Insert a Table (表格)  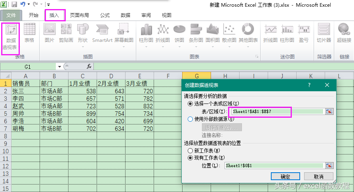[x=29, y=33]
